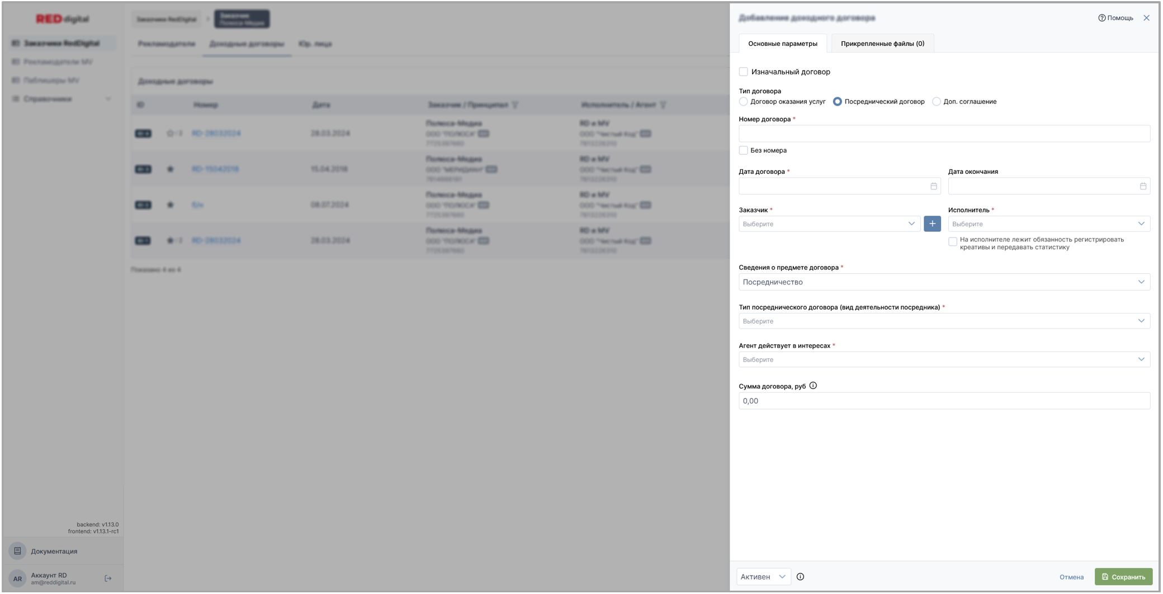The height and width of the screenshot is (594, 1163).
Task: Click the plus icon next to Заказчик
Action: point(932,224)
